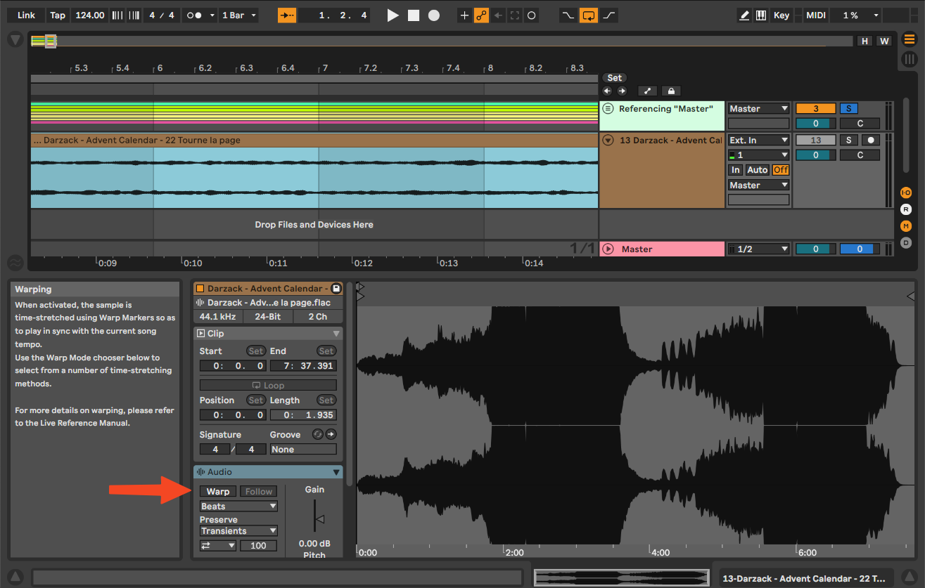Toggle the Warp switch in Audio panel
Viewport: 925px width, 588px height.
[218, 492]
